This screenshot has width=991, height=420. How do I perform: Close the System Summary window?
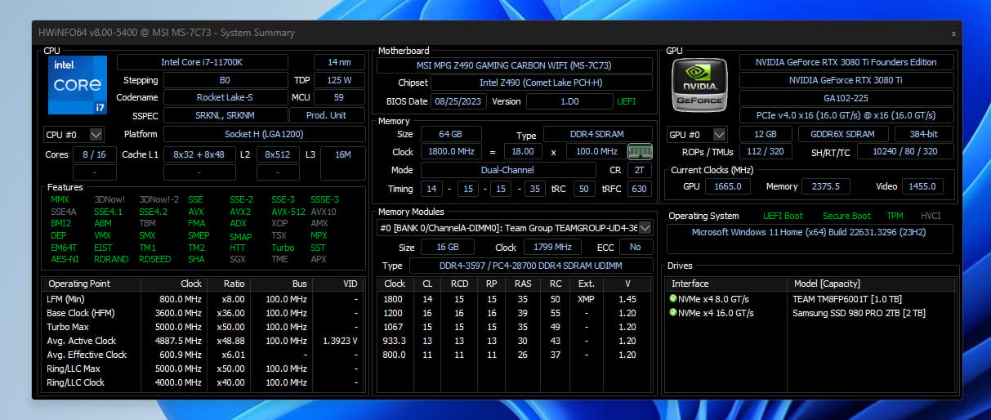[x=953, y=33]
